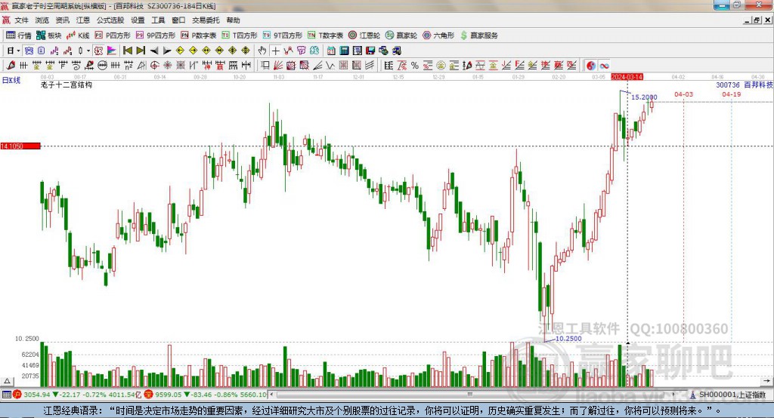Open the 江恩轮 Gann wheel

click(x=364, y=35)
